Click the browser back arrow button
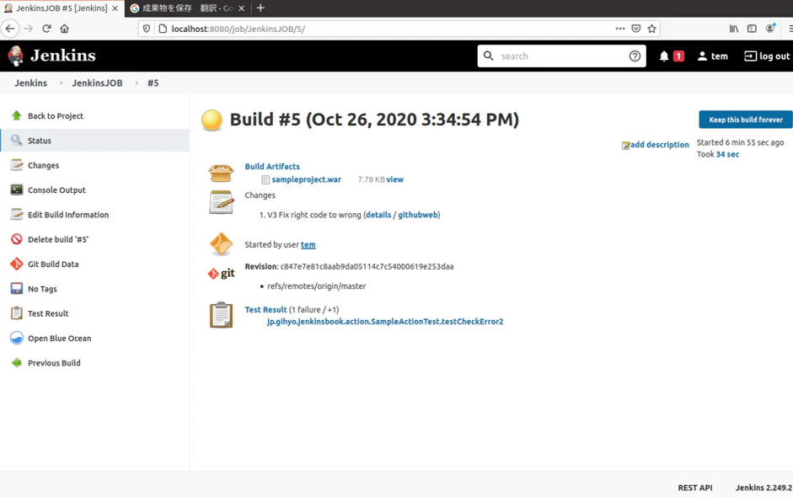This screenshot has height=497, width=793. tap(10, 29)
